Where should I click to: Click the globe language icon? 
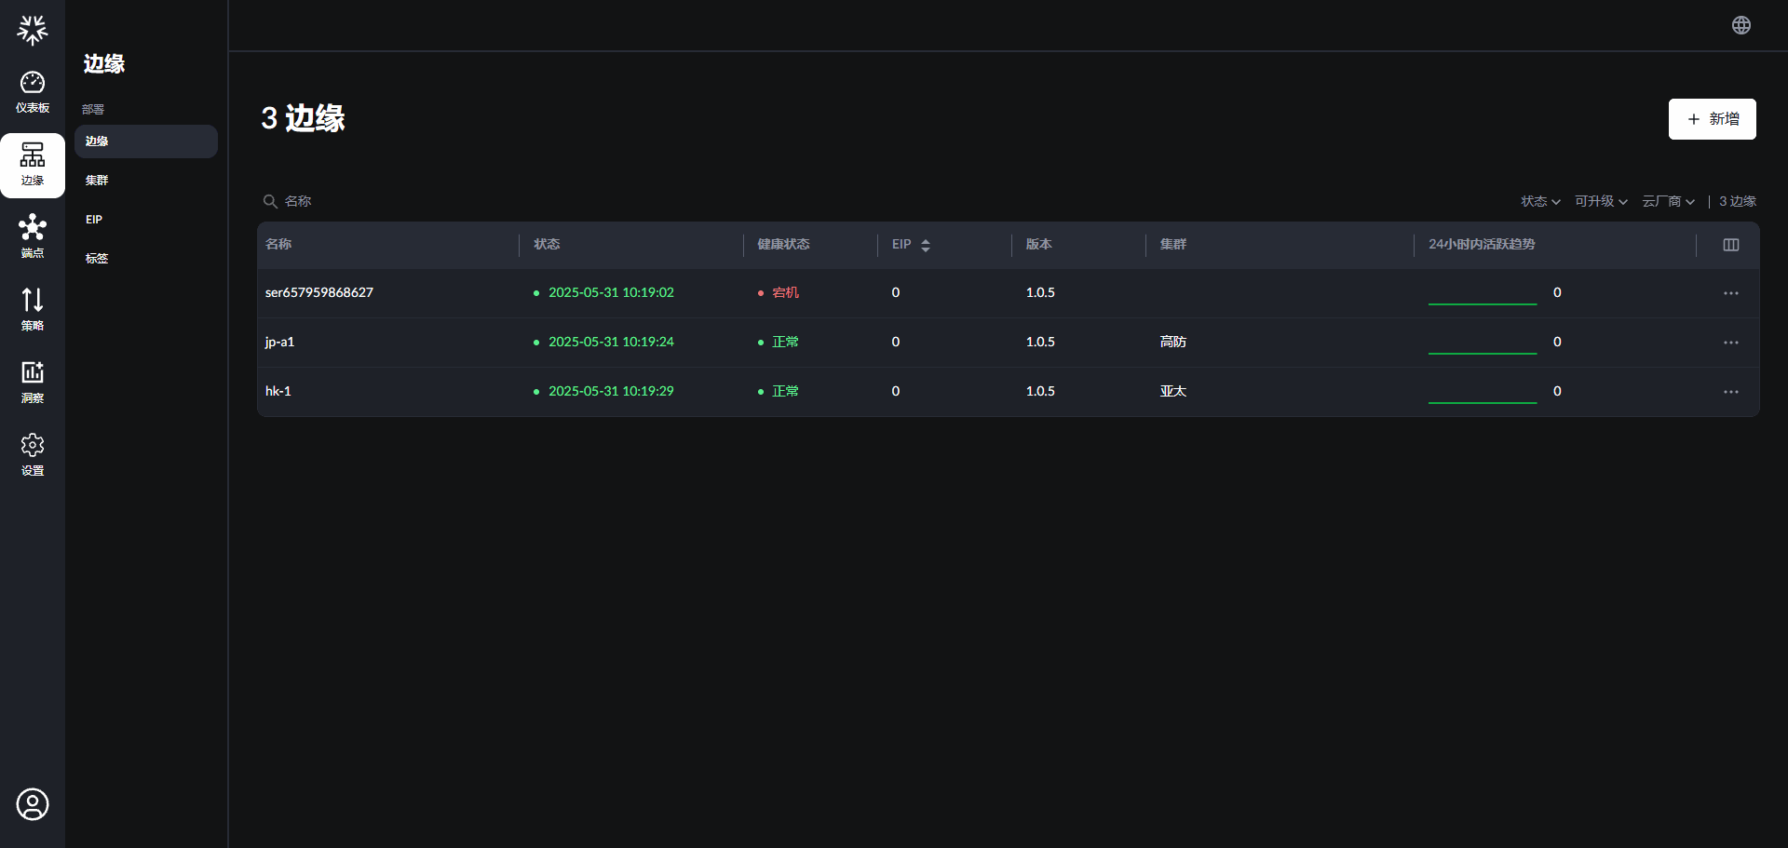(x=1741, y=25)
